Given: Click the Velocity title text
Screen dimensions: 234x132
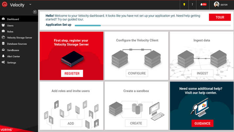Looking at the screenshot, I should coord(17,5).
